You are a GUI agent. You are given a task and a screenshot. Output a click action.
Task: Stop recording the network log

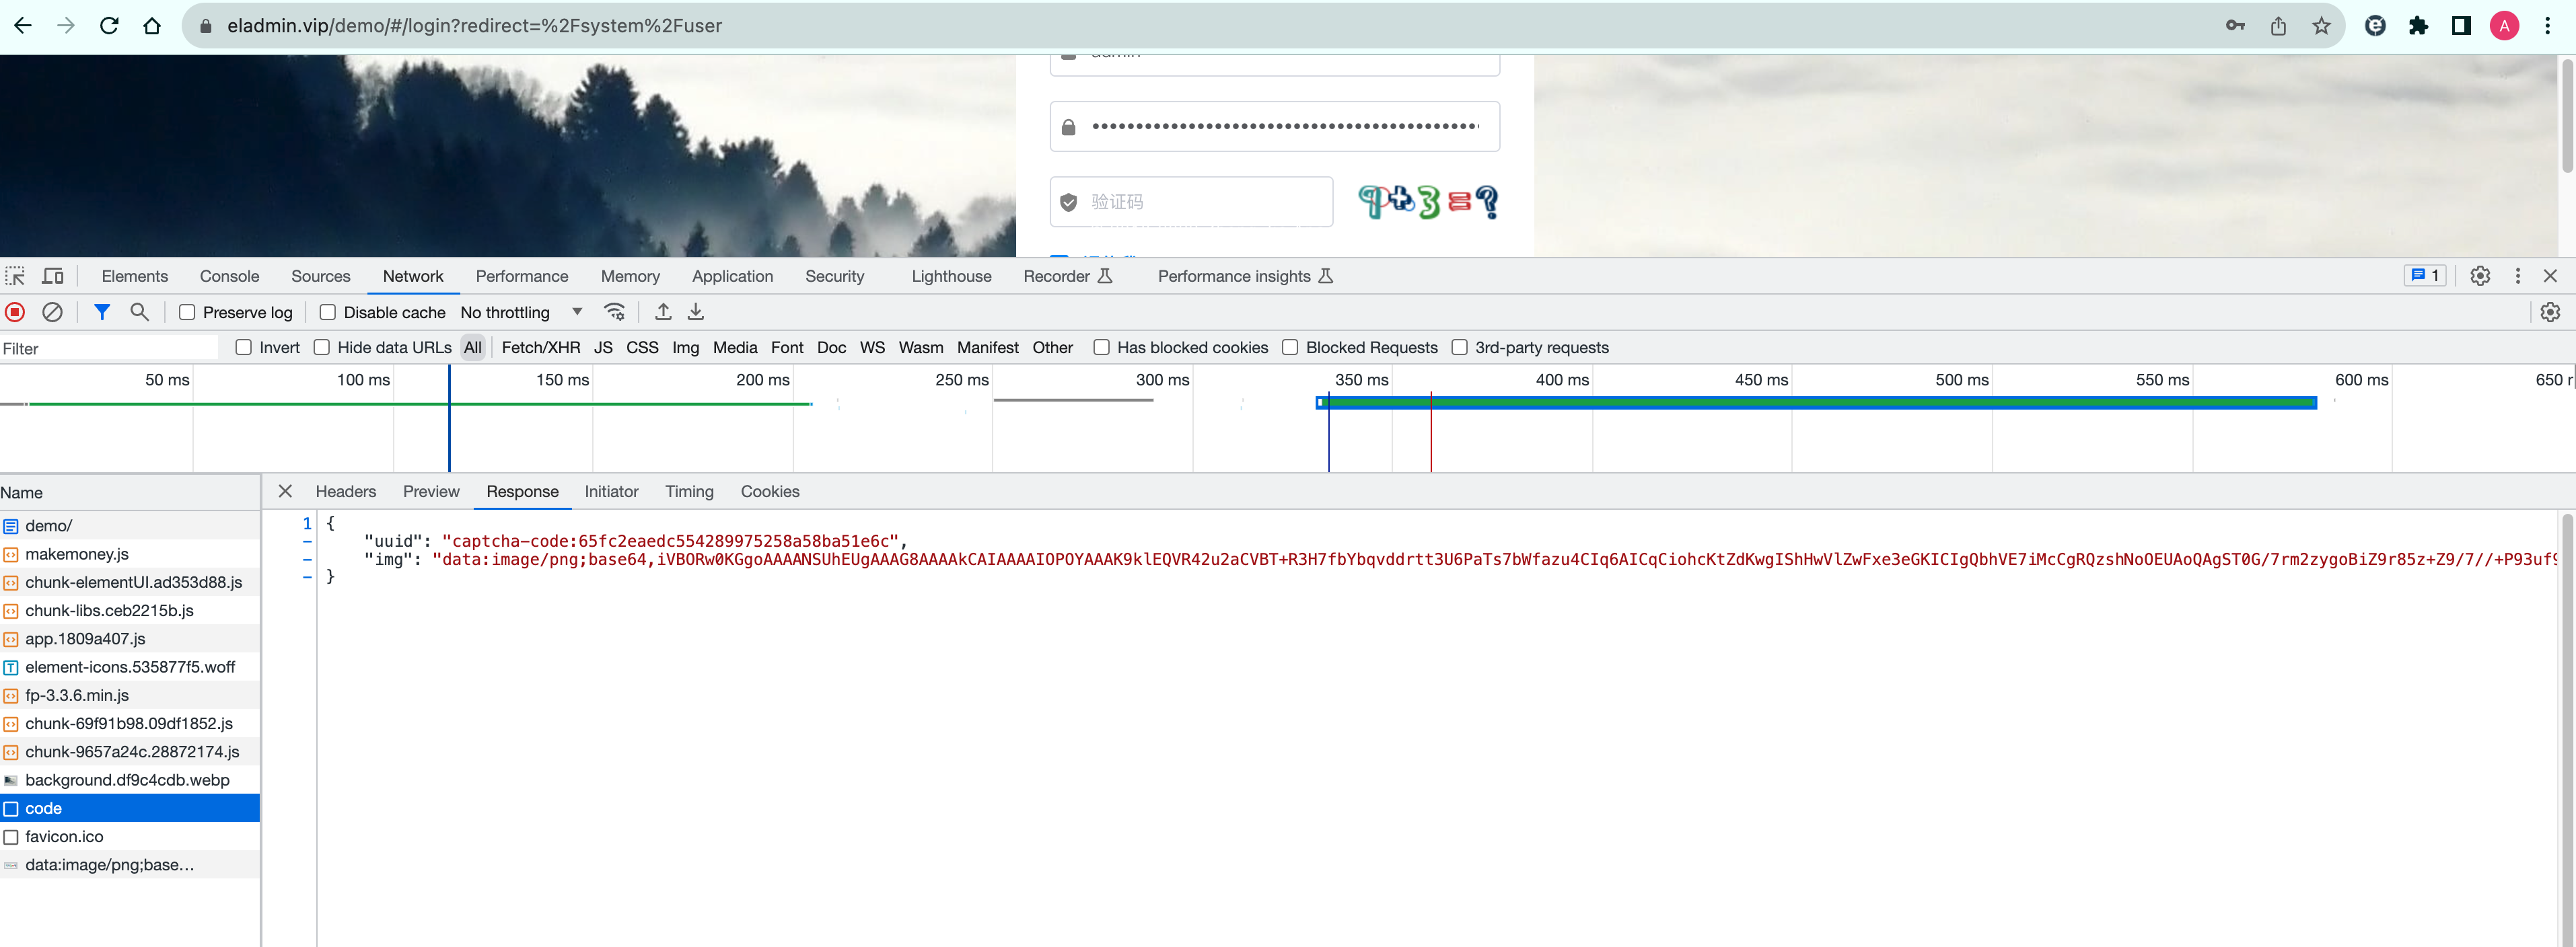click(15, 312)
